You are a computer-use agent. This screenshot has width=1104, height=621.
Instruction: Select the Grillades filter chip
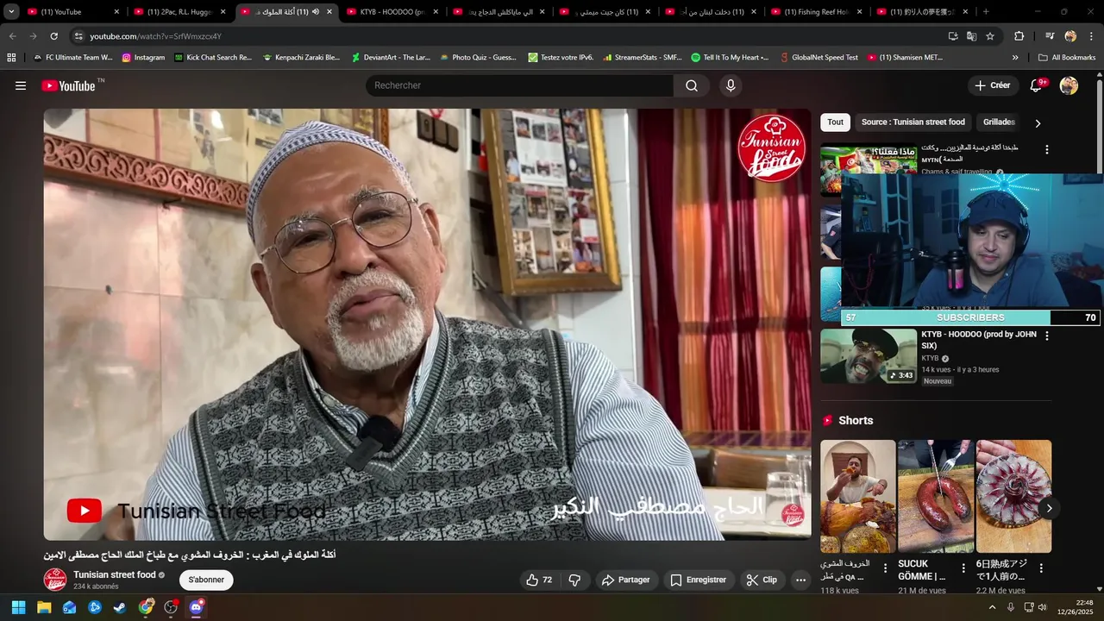(x=999, y=122)
